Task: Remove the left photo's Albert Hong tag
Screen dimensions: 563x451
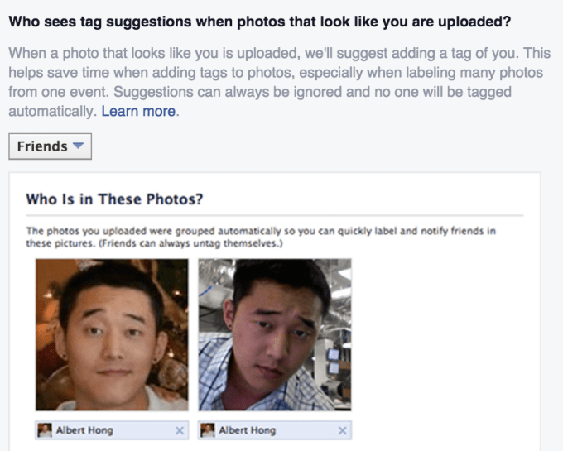Action: [180, 430]
